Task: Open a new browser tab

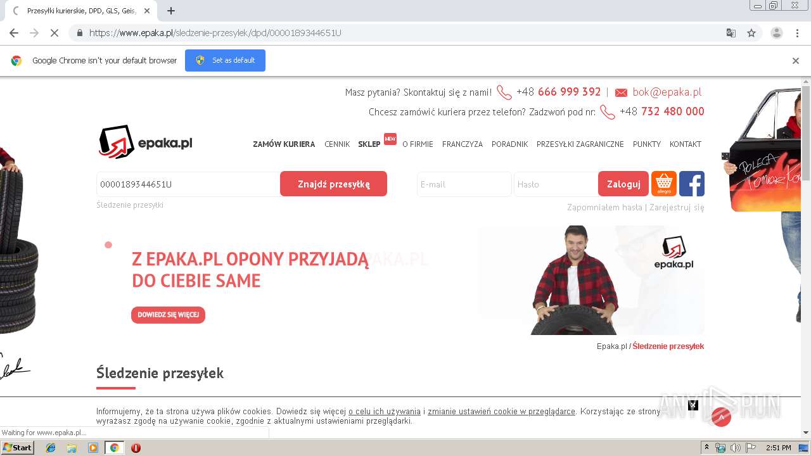Action: (x=170, y=11)
